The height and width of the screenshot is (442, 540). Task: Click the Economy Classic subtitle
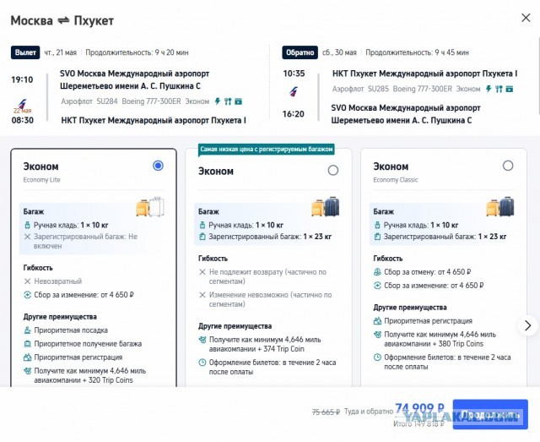pyautogui.click(x=396, y=180)
